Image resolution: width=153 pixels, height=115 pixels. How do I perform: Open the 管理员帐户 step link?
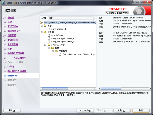click(13, 26)
